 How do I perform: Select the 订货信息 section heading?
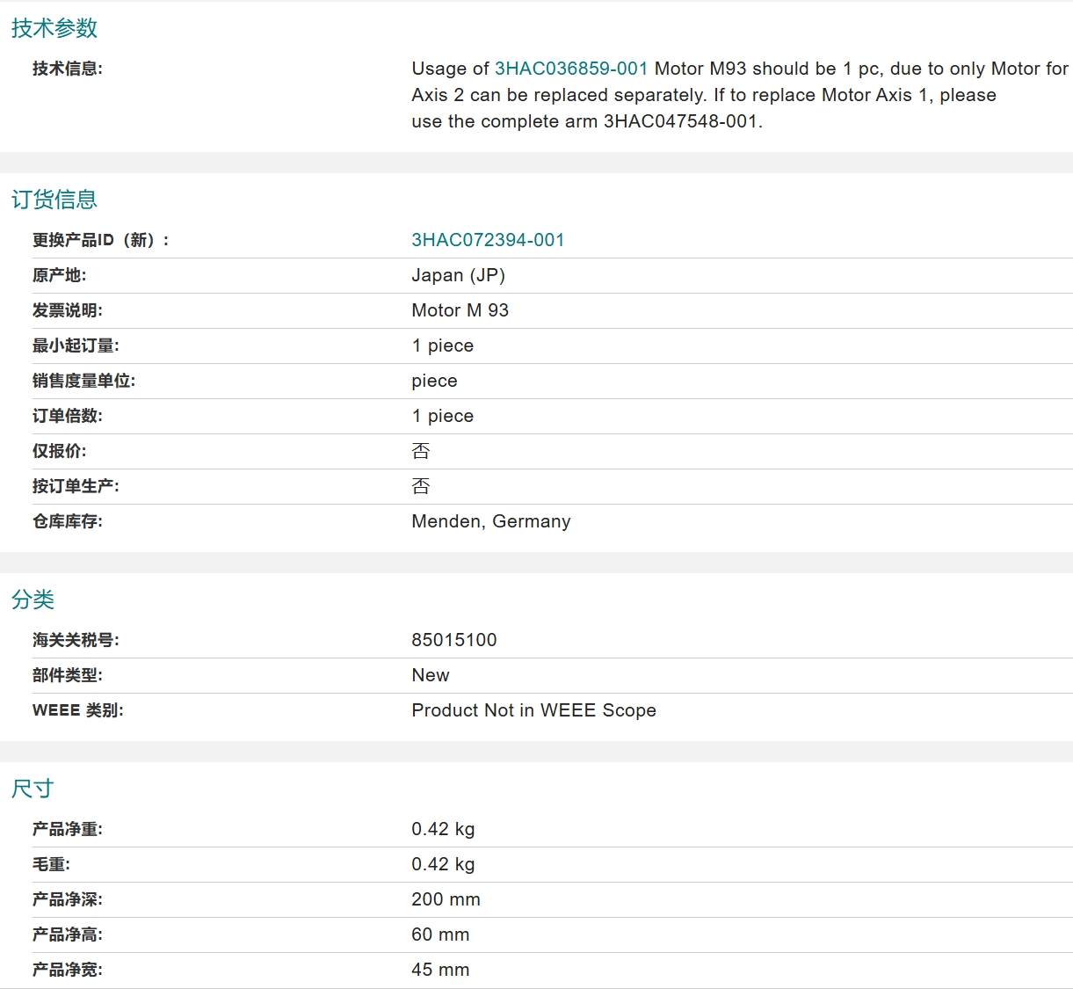pyautogui.click(x=54, y=200)
